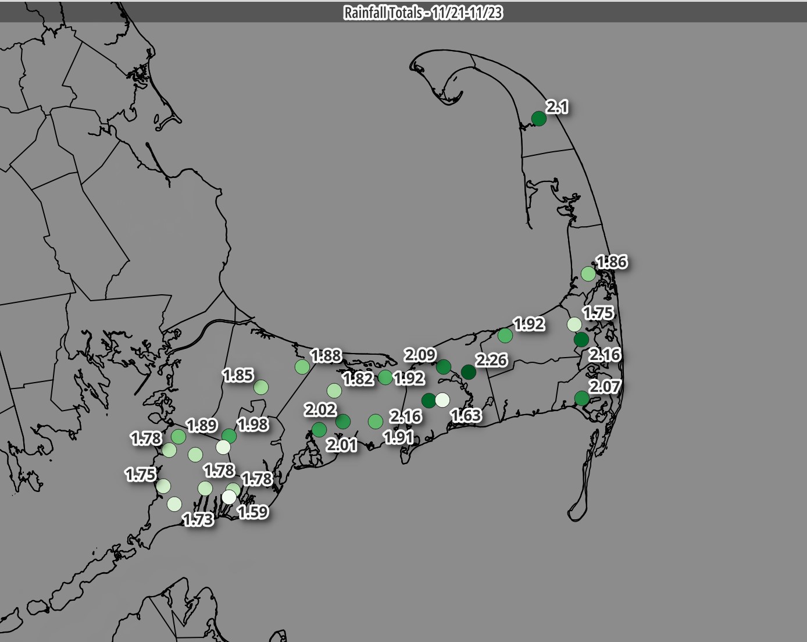Image resolution: width=807 pixels, height=642 pixels.
Task: Click the Rainfall Totals 11/21-11/23 title
Action: (x=423, y=13)
